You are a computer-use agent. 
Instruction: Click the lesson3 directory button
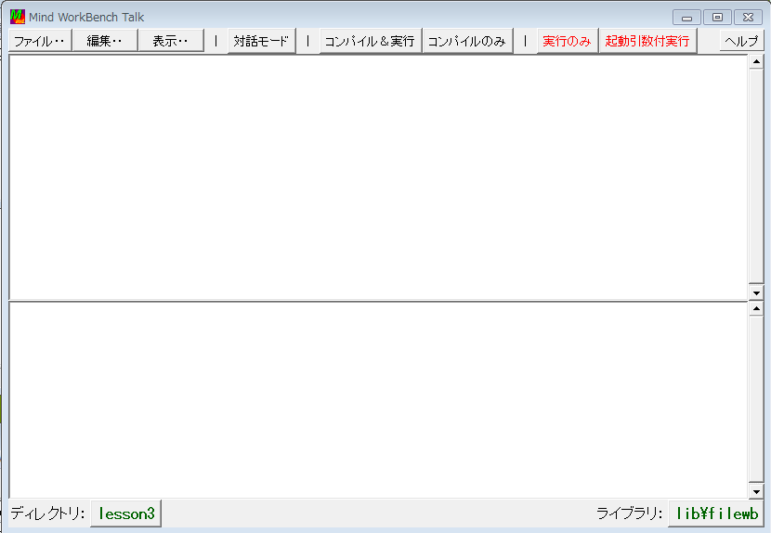[x=126, y=513]
